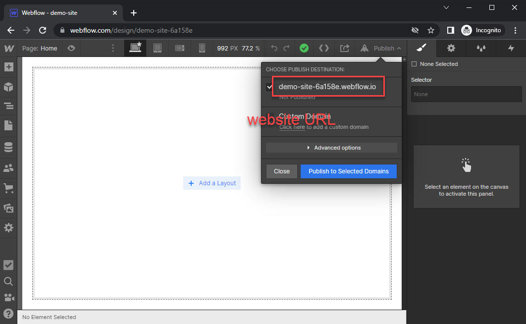Open the Assets panel
Screen dimensions: 526x324
click(x=9, y=208)
